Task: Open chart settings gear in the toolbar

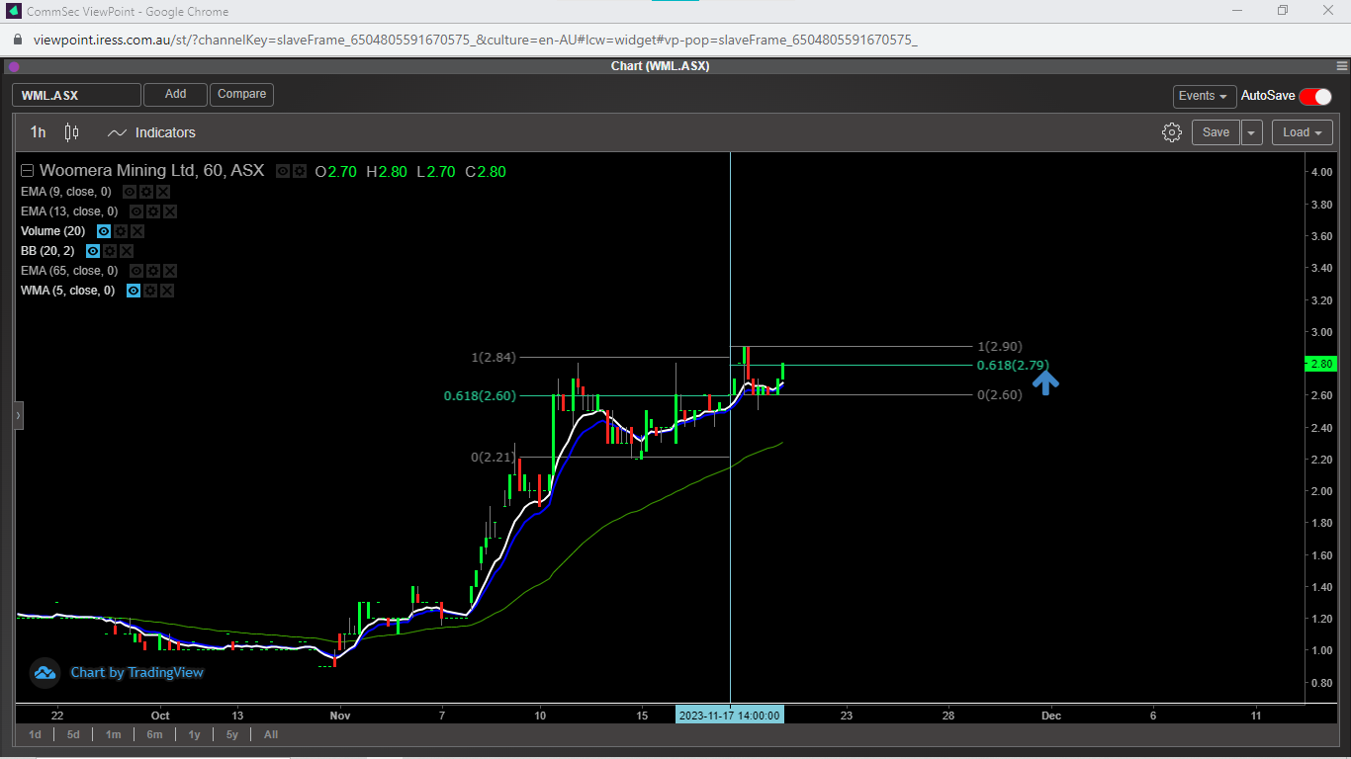Action: [x=1172, y=132]
